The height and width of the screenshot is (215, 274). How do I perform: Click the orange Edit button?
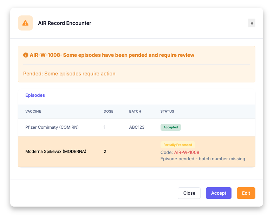click(246, 193)
